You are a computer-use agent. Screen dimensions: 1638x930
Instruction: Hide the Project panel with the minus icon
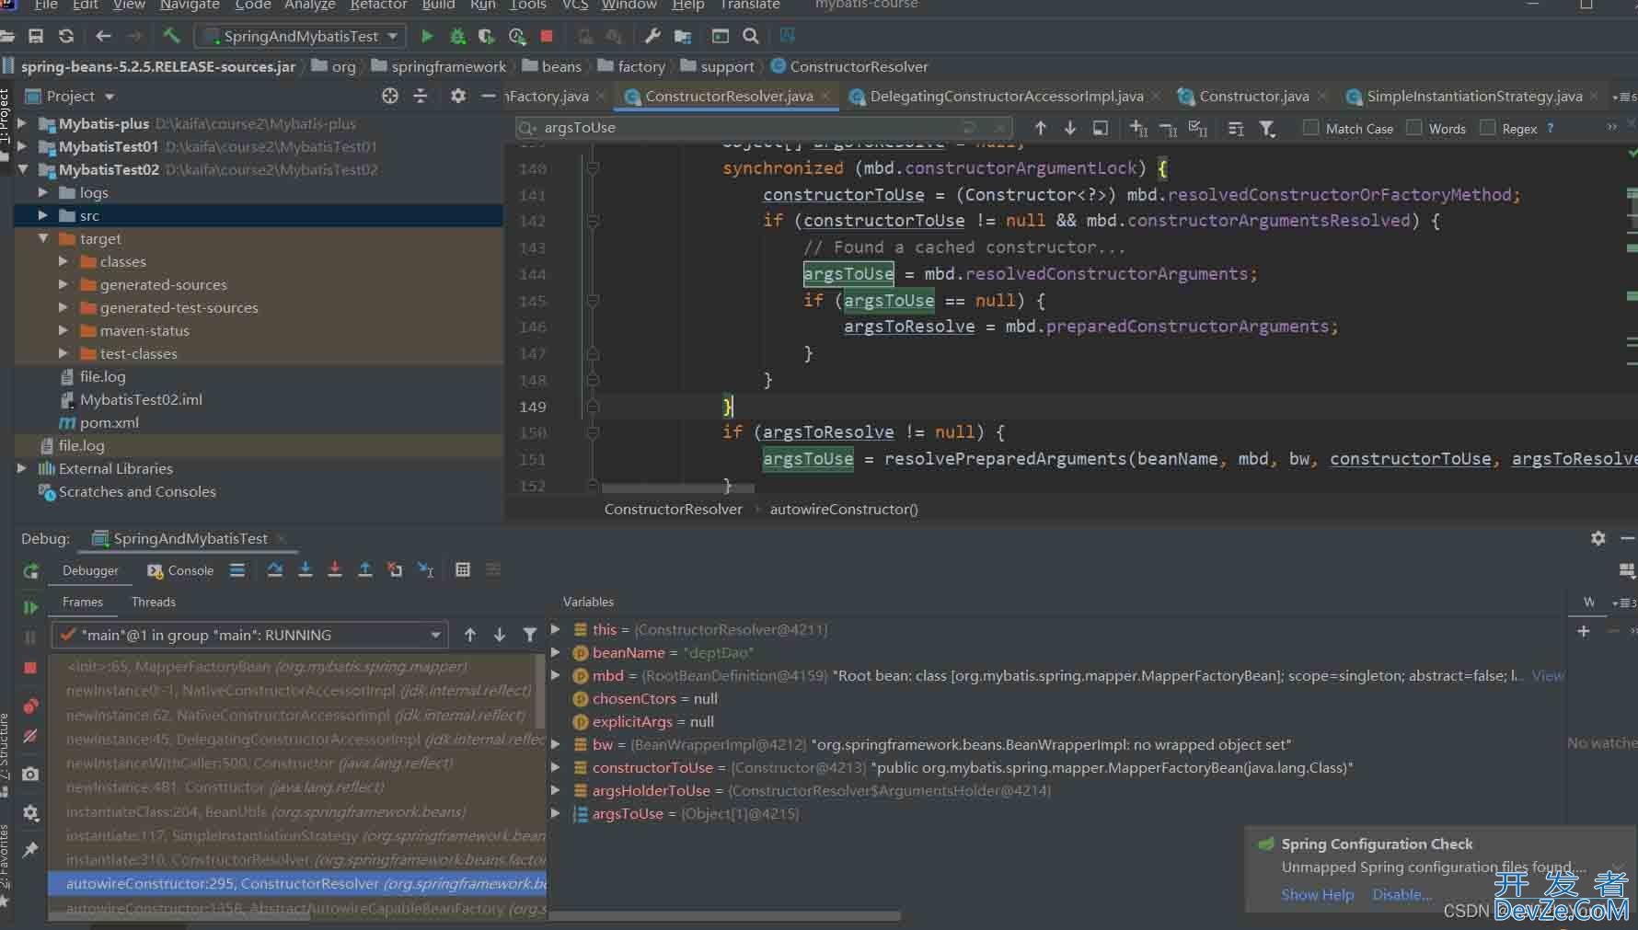[489, 96]
